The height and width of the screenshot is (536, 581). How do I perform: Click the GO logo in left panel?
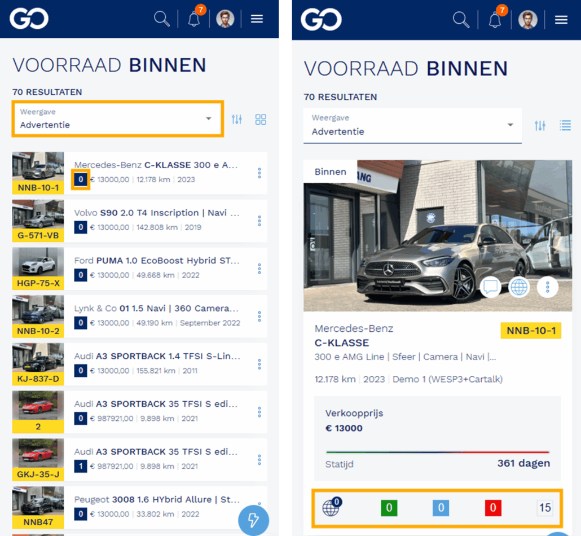point(29,19)
